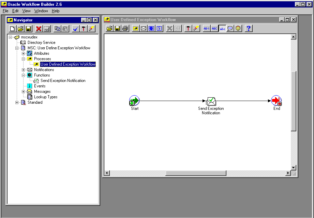Click the horizontal scrollbar thumb in diagram

(x=196, y=173)
